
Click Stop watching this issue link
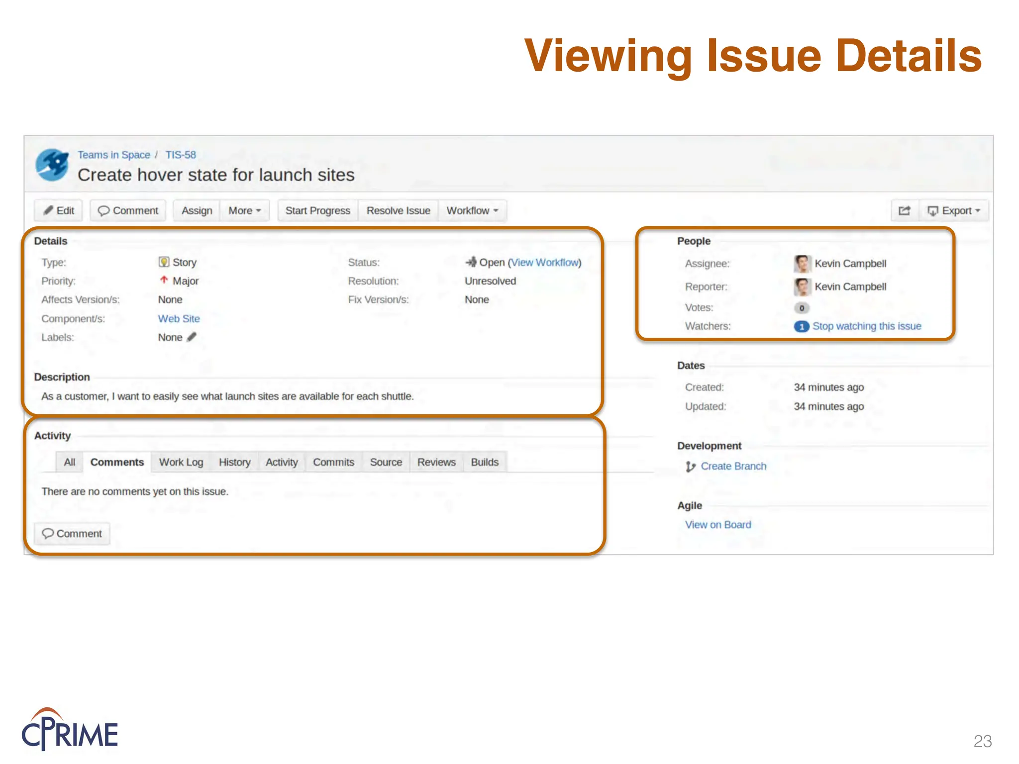coord(867,326)
